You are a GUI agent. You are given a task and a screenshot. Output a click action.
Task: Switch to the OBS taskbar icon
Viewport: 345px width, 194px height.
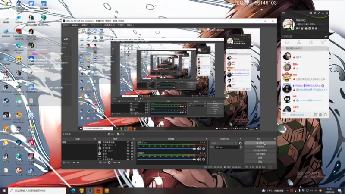tap(90, 191)
